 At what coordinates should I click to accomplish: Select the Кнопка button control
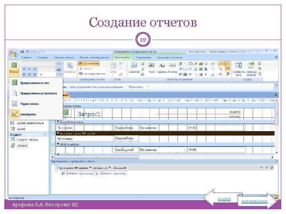pyautogui.click(x=172, y=68)
